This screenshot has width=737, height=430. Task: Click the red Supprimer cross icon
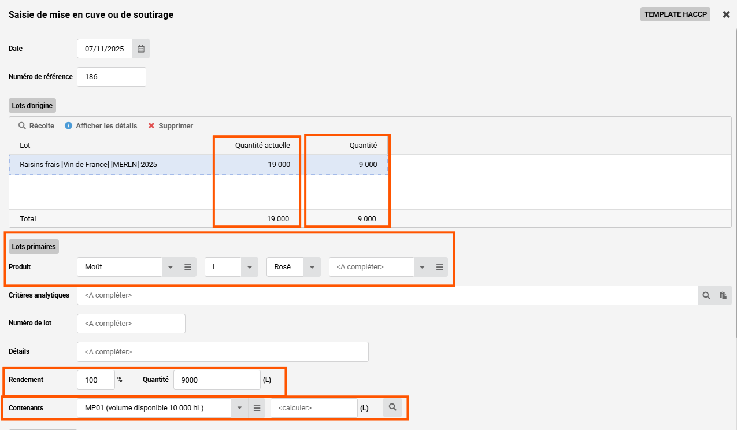point(151,125)
